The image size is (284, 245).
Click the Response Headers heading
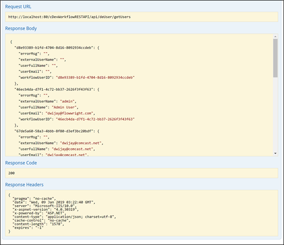coord(24,185)
